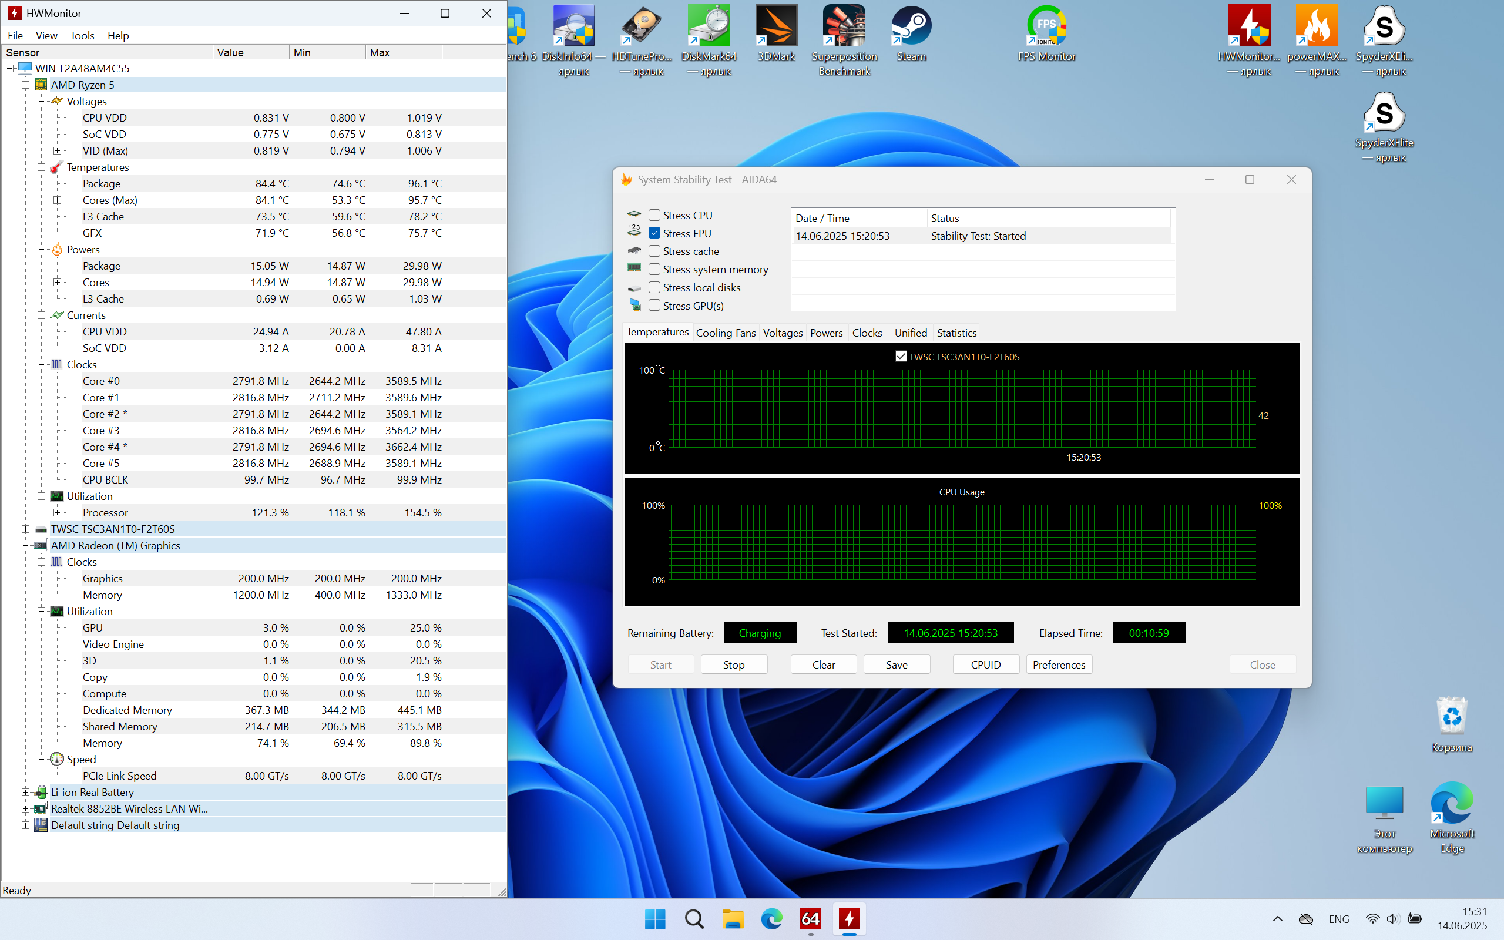Enable the Stress CPU checkbox

(654, 215)
